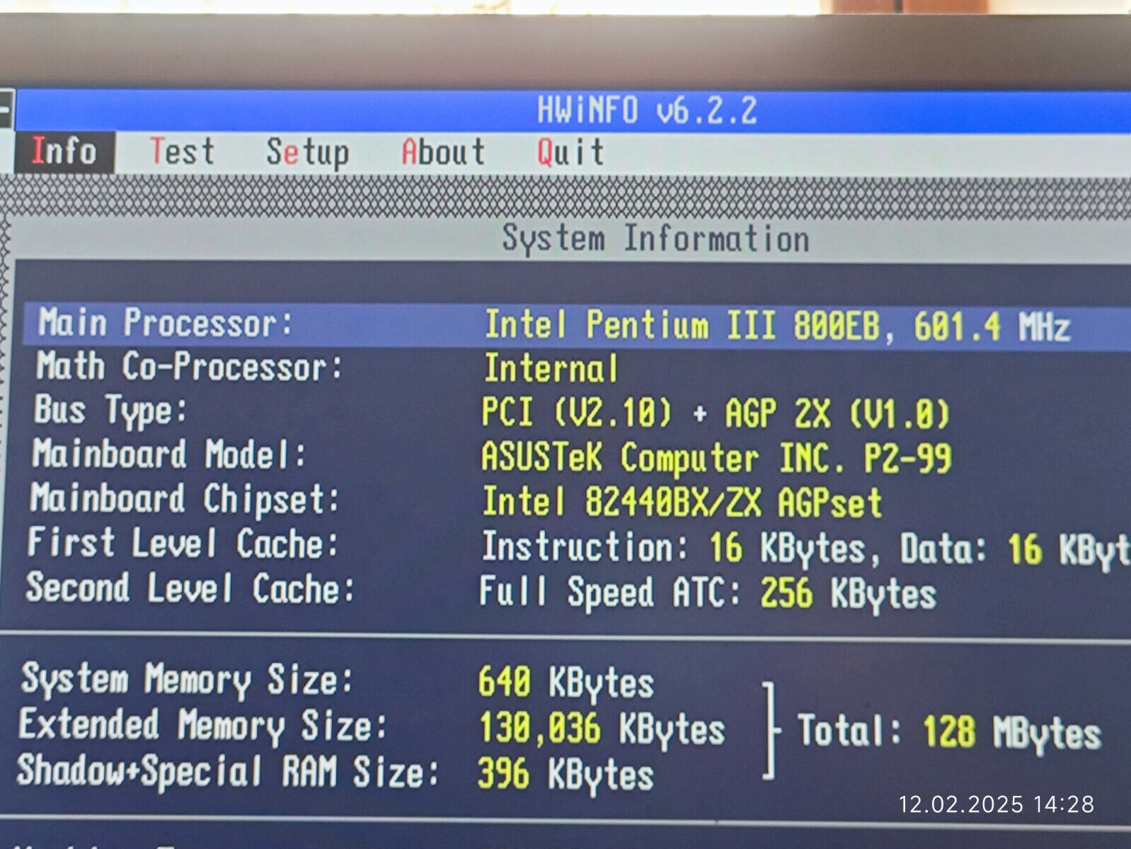Click the Total: 128 MBytes summary
Viewport: 1131px width, 849px height.
tap(949, 731)
